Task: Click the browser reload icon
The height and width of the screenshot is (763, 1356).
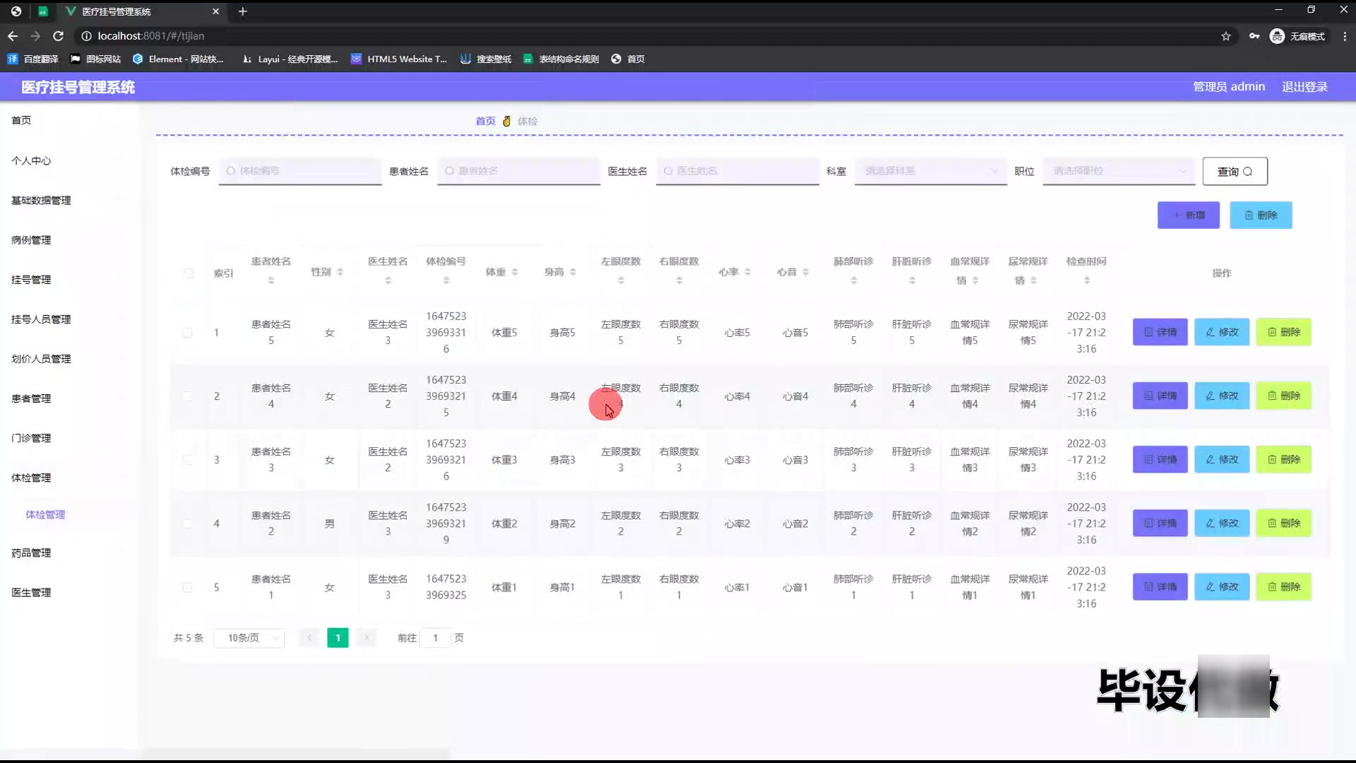Action: pyautogui.click(x=59, y=36)
